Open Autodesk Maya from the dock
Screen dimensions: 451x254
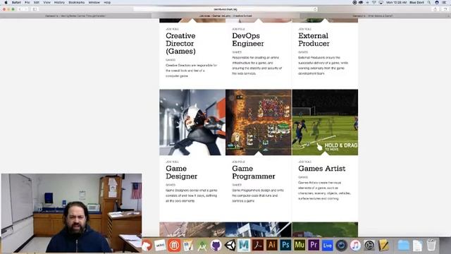(244, 246)
